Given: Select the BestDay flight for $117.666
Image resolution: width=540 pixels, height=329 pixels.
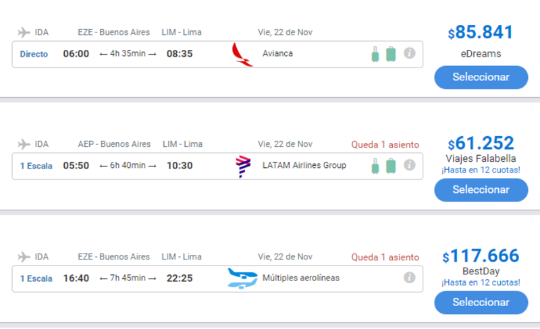Looking at the screenshot, I should (x=481, y=302).
